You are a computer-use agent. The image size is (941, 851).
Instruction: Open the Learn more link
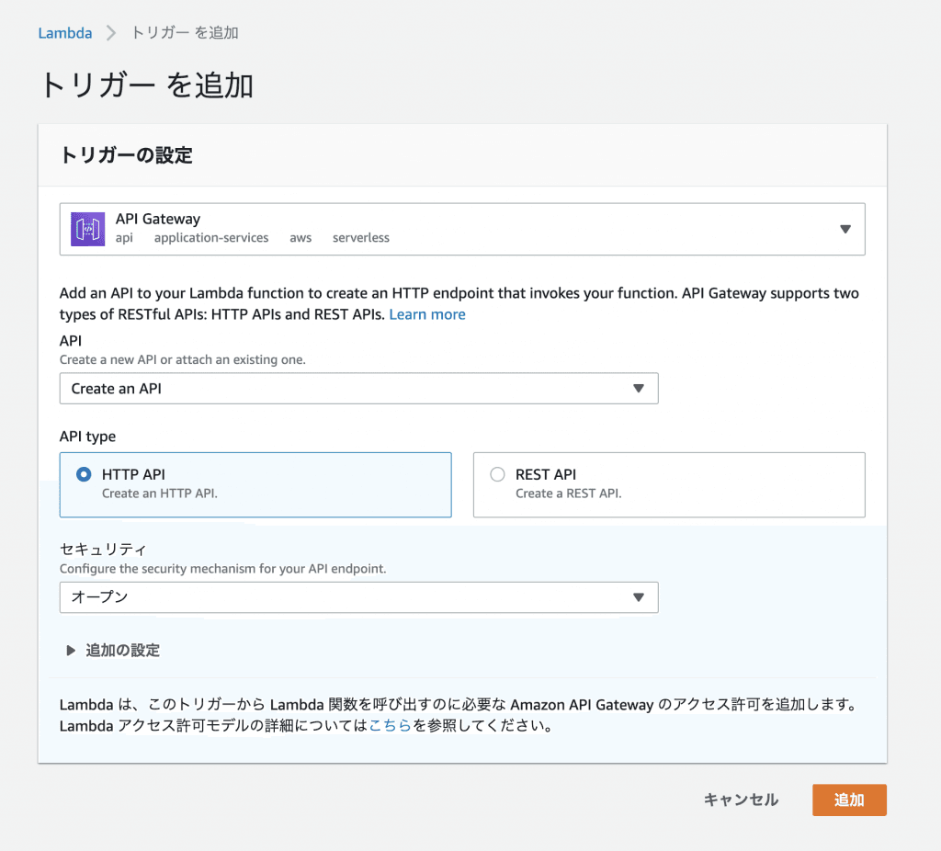427,314
